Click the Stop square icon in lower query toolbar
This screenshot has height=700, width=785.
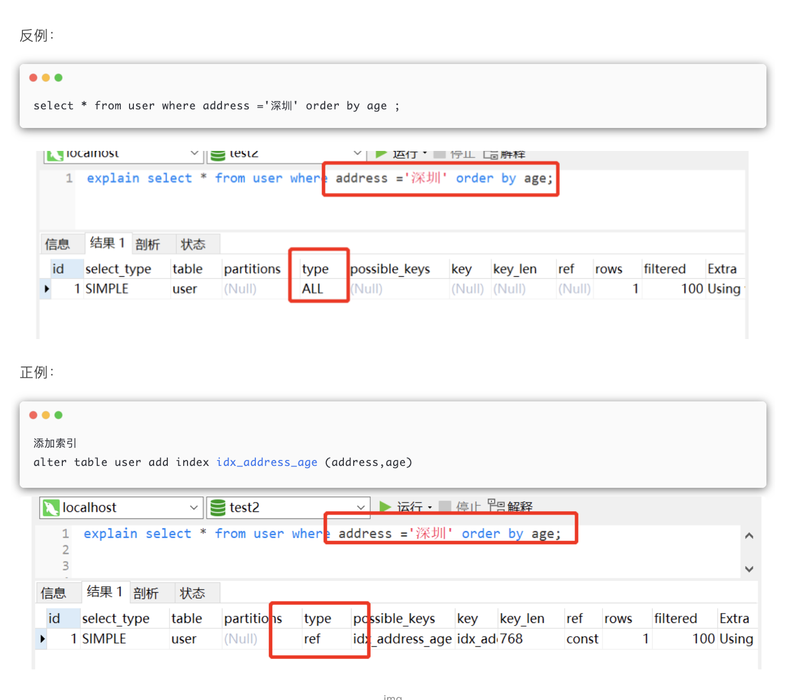(x=445, y=506)
